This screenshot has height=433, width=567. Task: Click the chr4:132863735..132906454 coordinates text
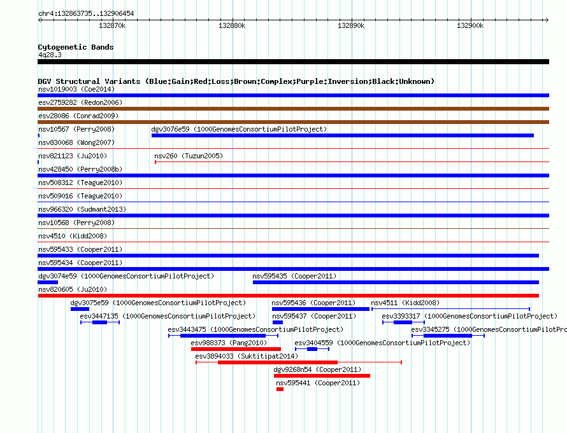pos(86,13)
